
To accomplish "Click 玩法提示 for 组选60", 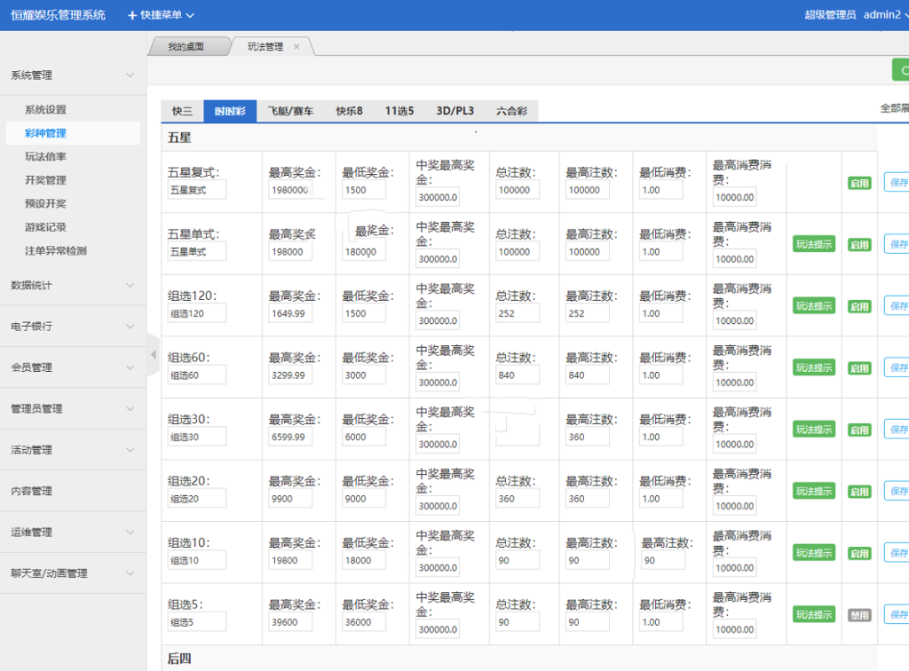I will click(814, 368).
